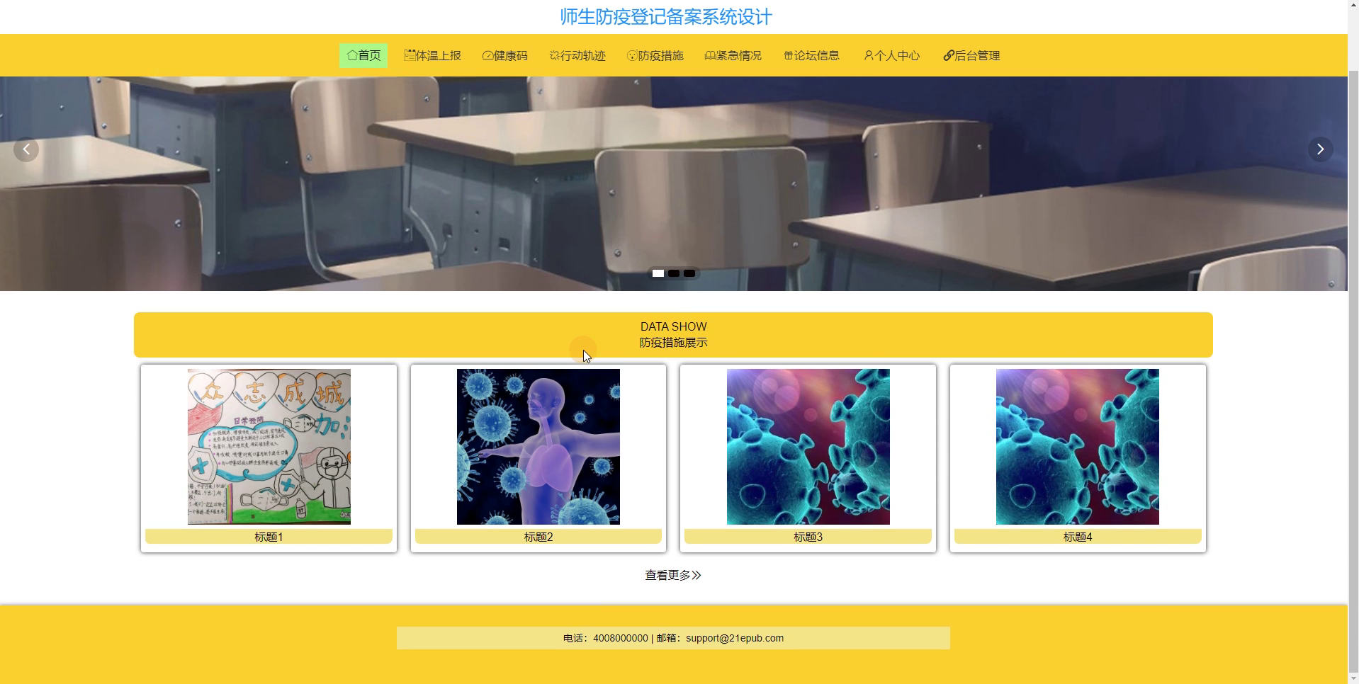This screenshot has width=1359, height=684.
Task: Select the first carousel indicator dot
Action: [x=658, y=273]
